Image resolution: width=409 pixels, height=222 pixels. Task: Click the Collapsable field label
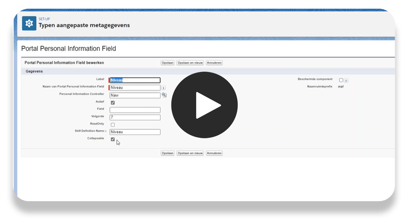pyautogui.click(x=95, y=138)
